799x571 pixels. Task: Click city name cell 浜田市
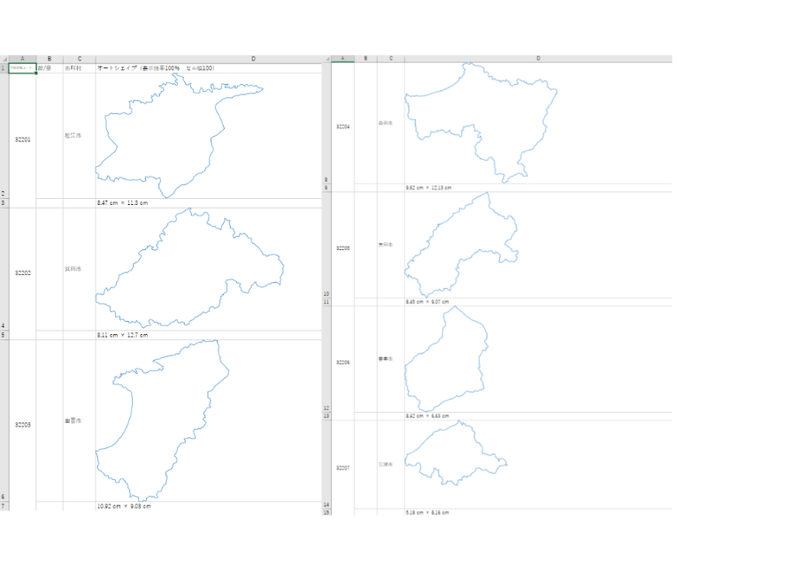click(80, 269)
